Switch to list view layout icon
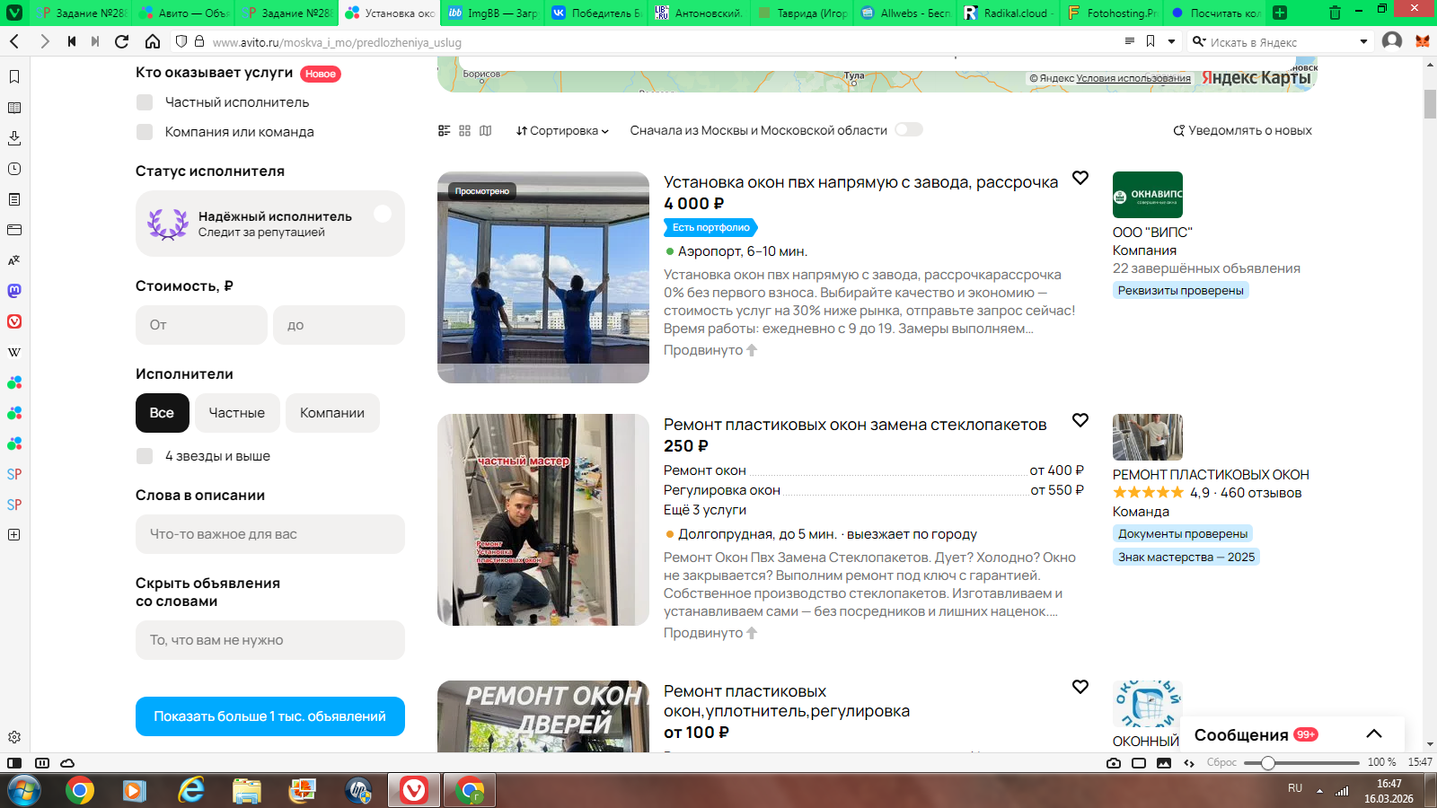 (444, 131)
